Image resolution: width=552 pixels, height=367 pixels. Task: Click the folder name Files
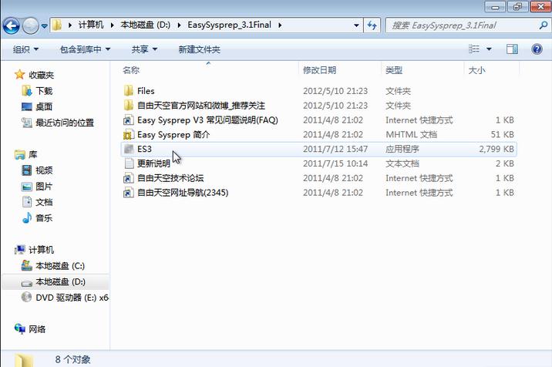(x=146, y=91)
